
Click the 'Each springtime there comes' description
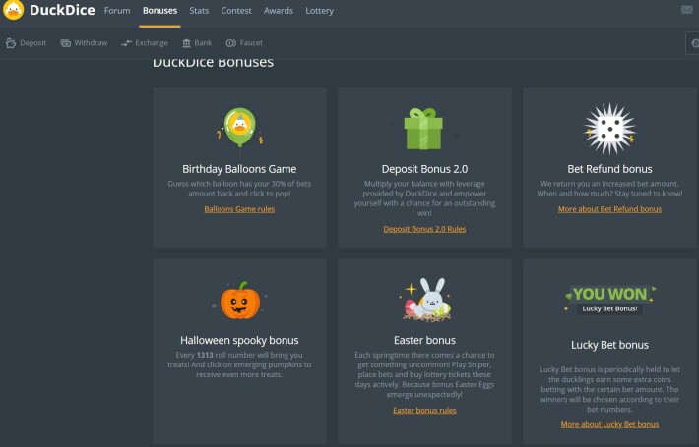[424, 375]
